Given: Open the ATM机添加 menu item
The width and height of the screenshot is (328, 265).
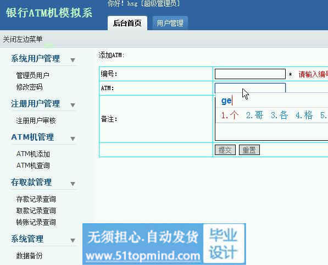Looking at the screenshot, I should pyautogui.click(x=33, y=154).
